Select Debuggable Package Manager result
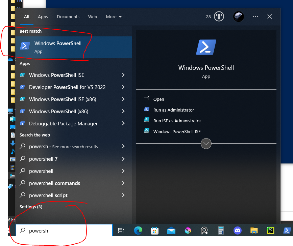The width and height of the screenshot is (293, 246). coord(74,123)
